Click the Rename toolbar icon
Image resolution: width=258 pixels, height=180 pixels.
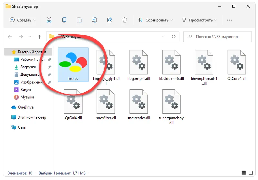click(x=94, y=20)
